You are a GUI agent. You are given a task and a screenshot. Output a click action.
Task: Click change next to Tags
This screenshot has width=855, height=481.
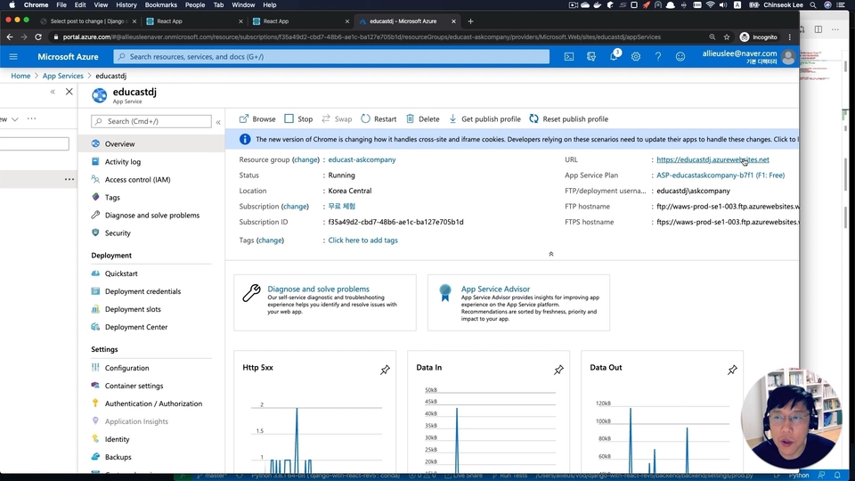pyautogui.click(x=271, y=240)
